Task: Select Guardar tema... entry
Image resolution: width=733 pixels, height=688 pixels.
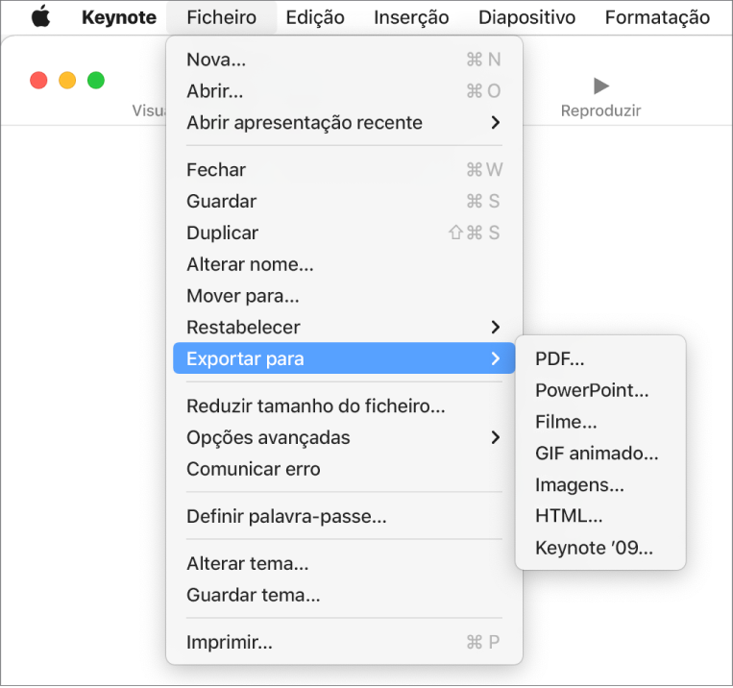Action: click(344, 595)
